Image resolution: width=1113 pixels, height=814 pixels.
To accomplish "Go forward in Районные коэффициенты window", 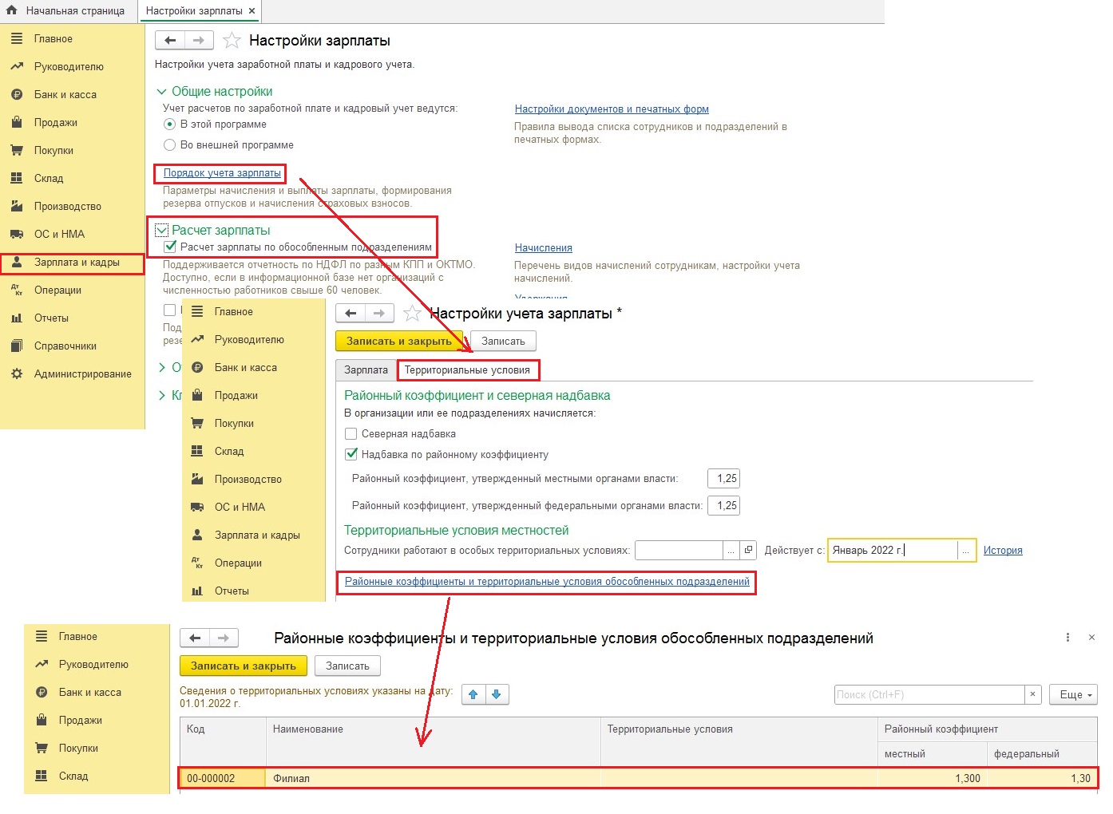I will click(x=224, y=638).
